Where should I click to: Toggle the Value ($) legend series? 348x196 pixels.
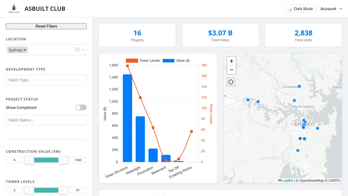[x=176, y=60]
